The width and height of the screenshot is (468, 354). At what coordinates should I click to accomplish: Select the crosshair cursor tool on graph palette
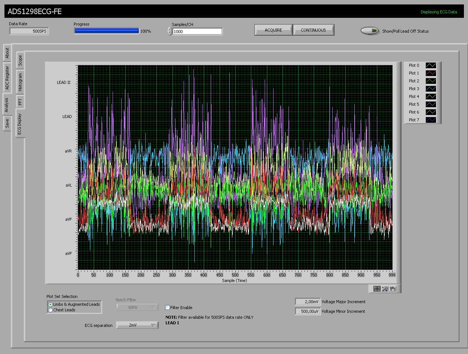(x=377, y=289)
